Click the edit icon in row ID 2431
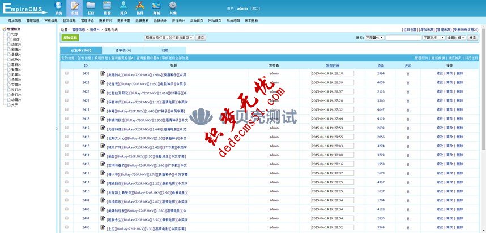Viewport: 486px width, 233px height. point(103,73)
